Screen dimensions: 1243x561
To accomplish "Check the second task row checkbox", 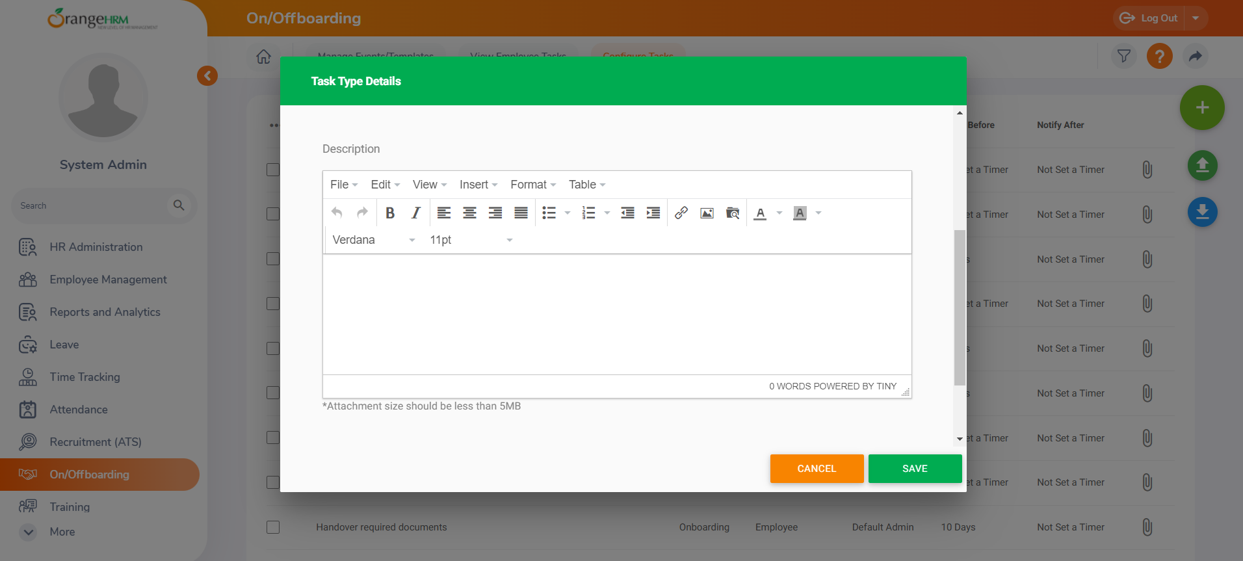I will tap(273, 214).
